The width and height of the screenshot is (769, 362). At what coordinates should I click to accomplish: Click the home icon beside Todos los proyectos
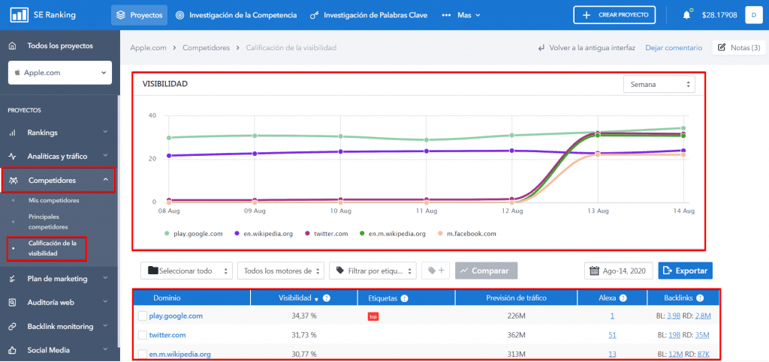coord(14,46)
